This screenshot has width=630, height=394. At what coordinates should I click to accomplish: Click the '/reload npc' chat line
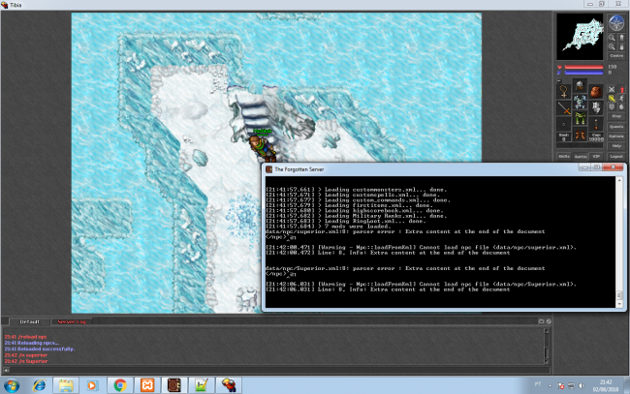[x=26, y=337]
